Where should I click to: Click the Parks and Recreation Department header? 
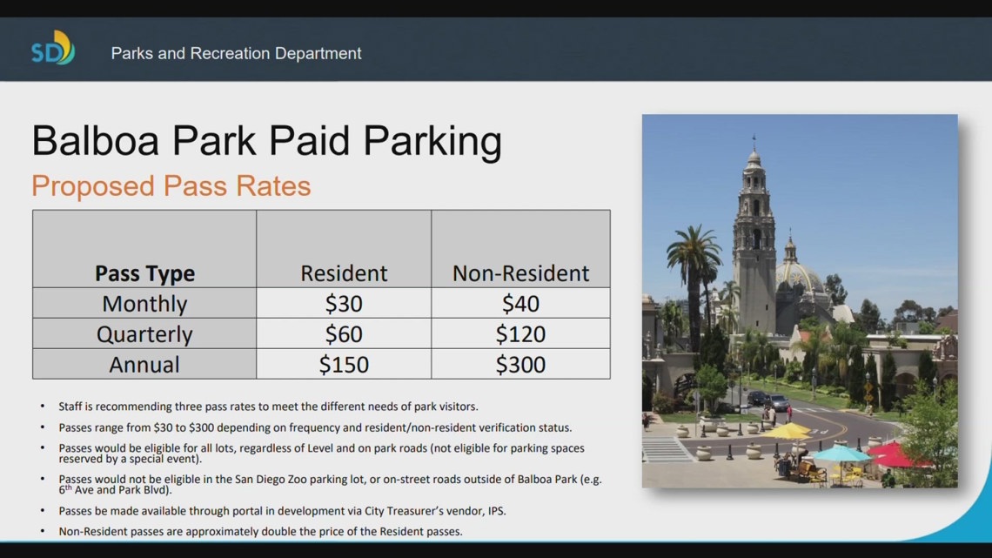pyautogui.click(x=235, y=53)
